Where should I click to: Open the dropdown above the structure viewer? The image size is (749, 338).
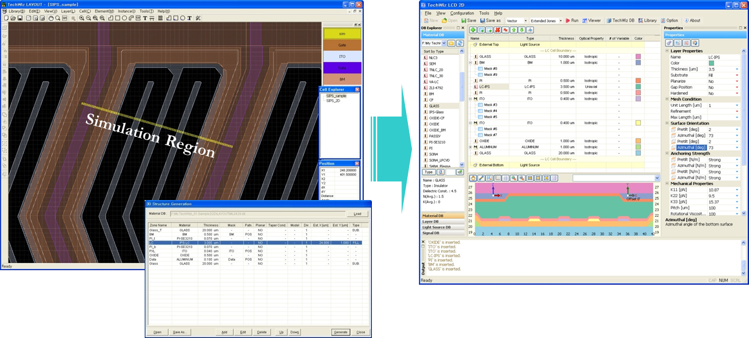point(657,178)
